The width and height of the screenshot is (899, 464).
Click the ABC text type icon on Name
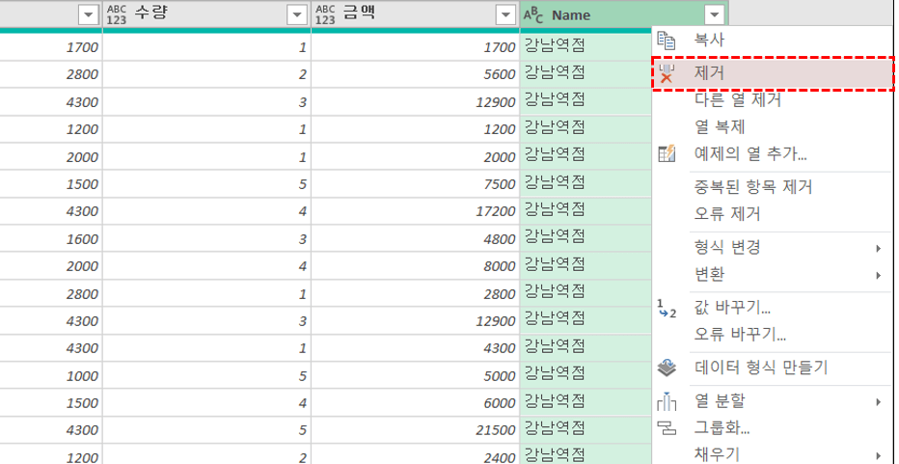coord(533,14)
